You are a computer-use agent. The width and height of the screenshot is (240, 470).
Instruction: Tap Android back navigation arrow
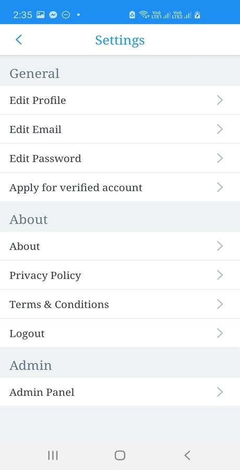[187, 455]
